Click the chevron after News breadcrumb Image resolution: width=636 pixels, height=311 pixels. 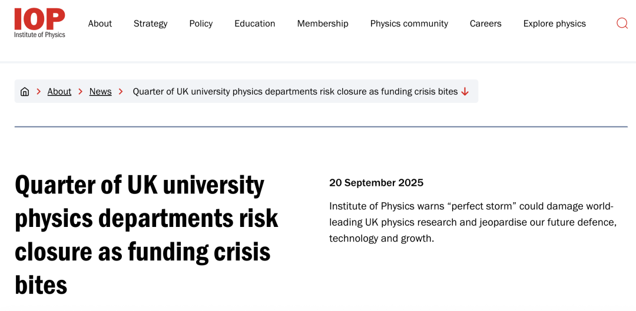tap(121, 92)
